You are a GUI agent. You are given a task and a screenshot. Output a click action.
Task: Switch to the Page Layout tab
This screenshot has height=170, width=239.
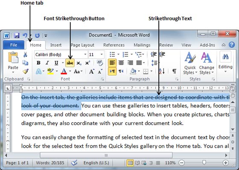[x=82, y=45]
